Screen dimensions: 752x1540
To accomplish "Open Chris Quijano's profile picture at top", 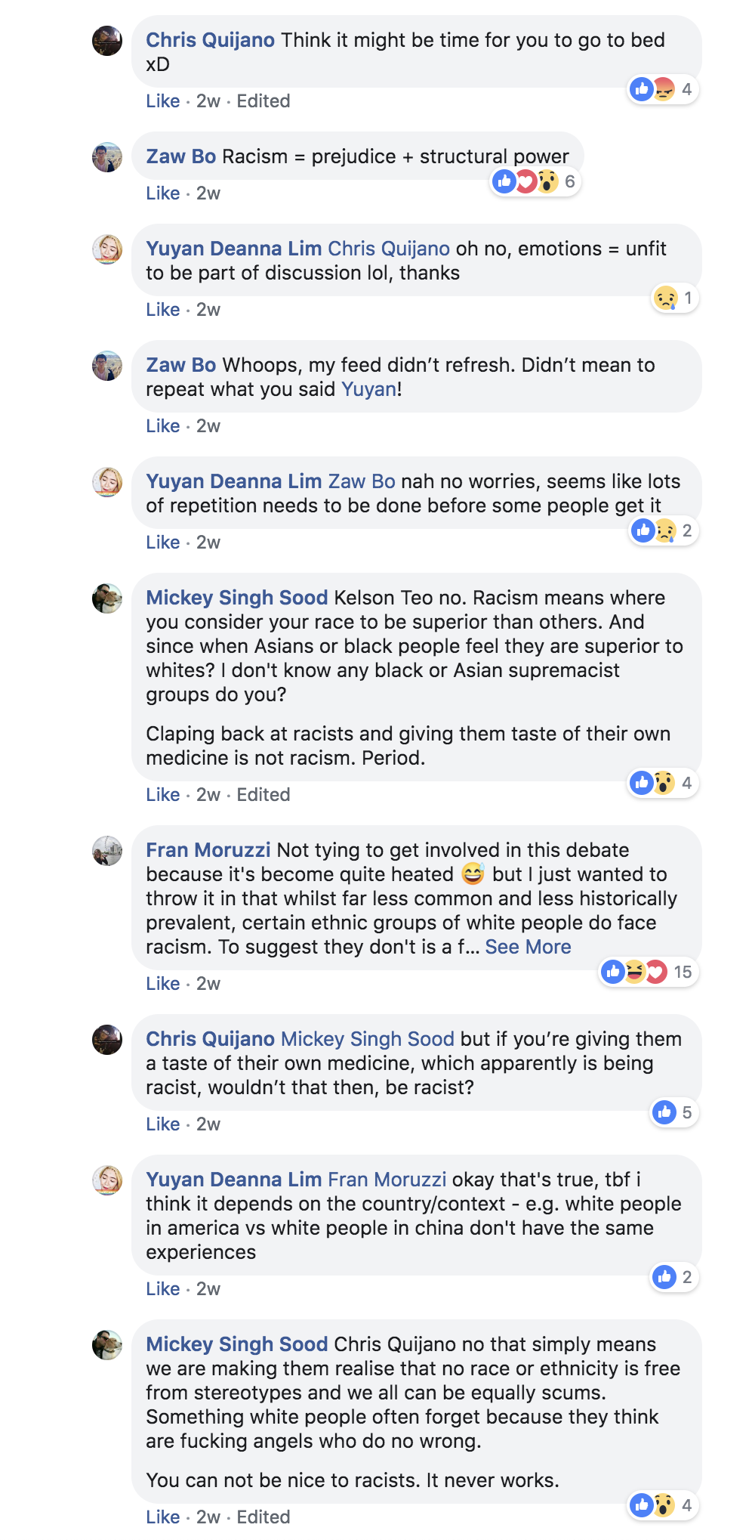I will click(107, 41).
